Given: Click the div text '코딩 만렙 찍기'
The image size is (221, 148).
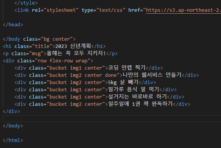Looking at the screenshot, I should pyautogui.click(x=127, y=68).
